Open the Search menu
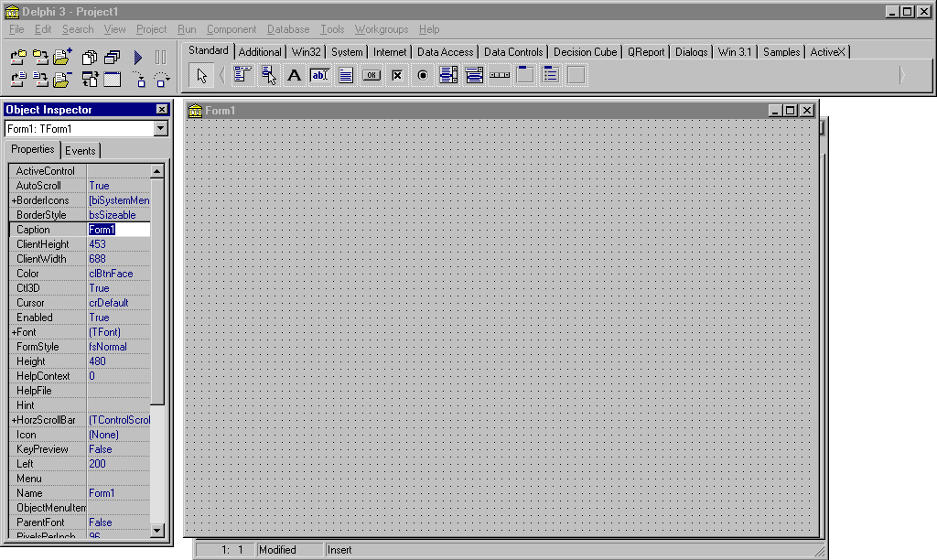This screenshot has width=937, height=560. click(78, 29)
